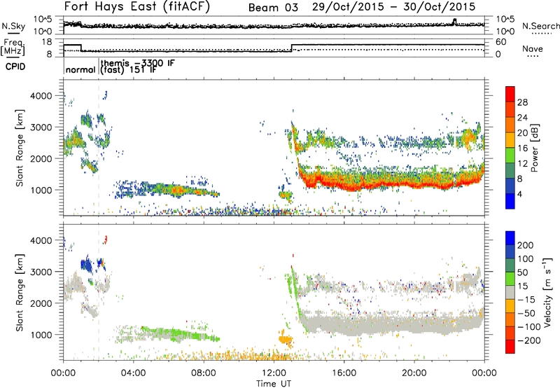Click the noise spike near 22:00 in N.Sky panel
560x388 pixels.
(454, 22)
